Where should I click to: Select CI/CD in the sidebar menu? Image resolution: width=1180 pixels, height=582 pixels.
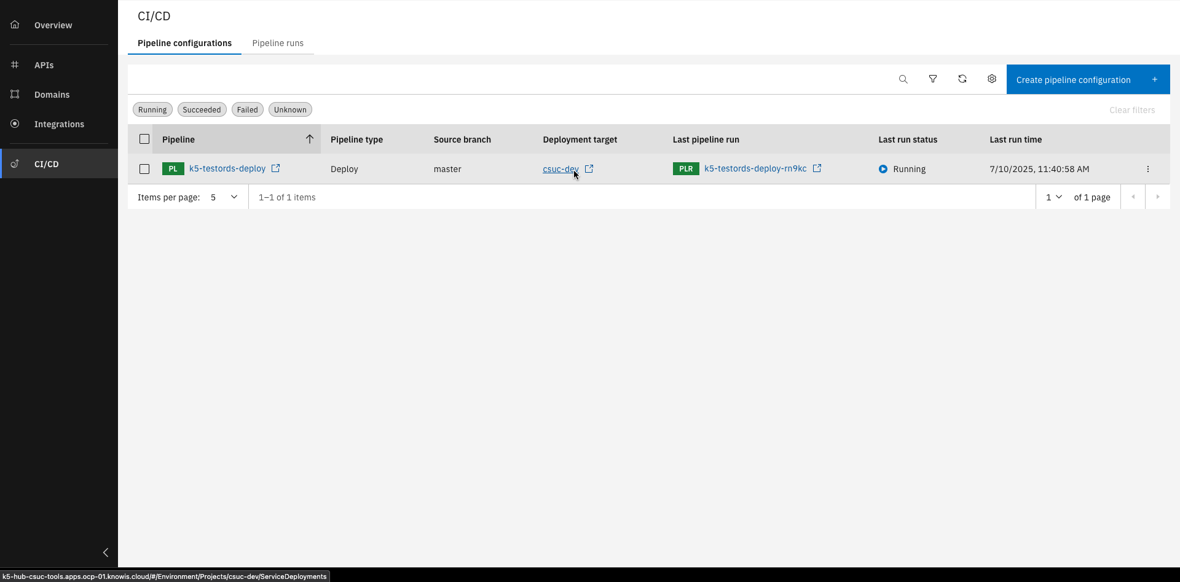pyautogui.click(x=47, y=163)
